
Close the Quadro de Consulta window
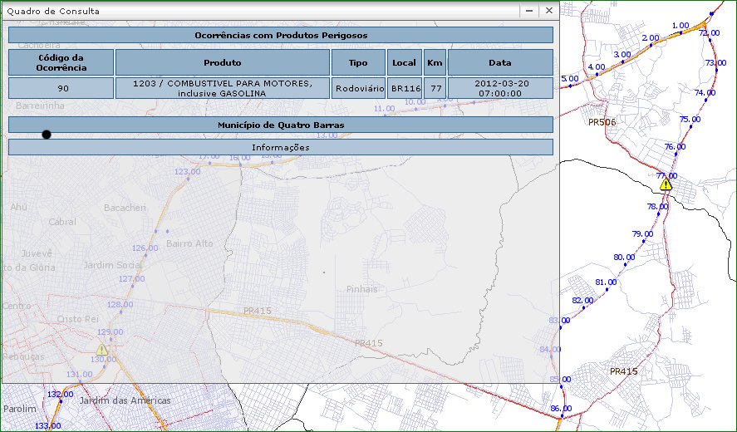click(x=548, y=11)
